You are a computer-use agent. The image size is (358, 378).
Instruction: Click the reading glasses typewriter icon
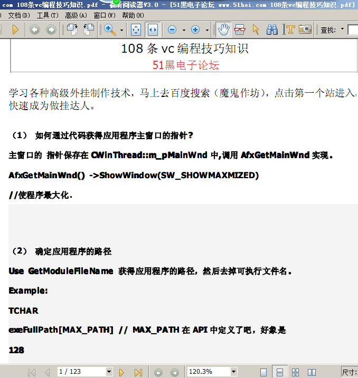point(240,30)
